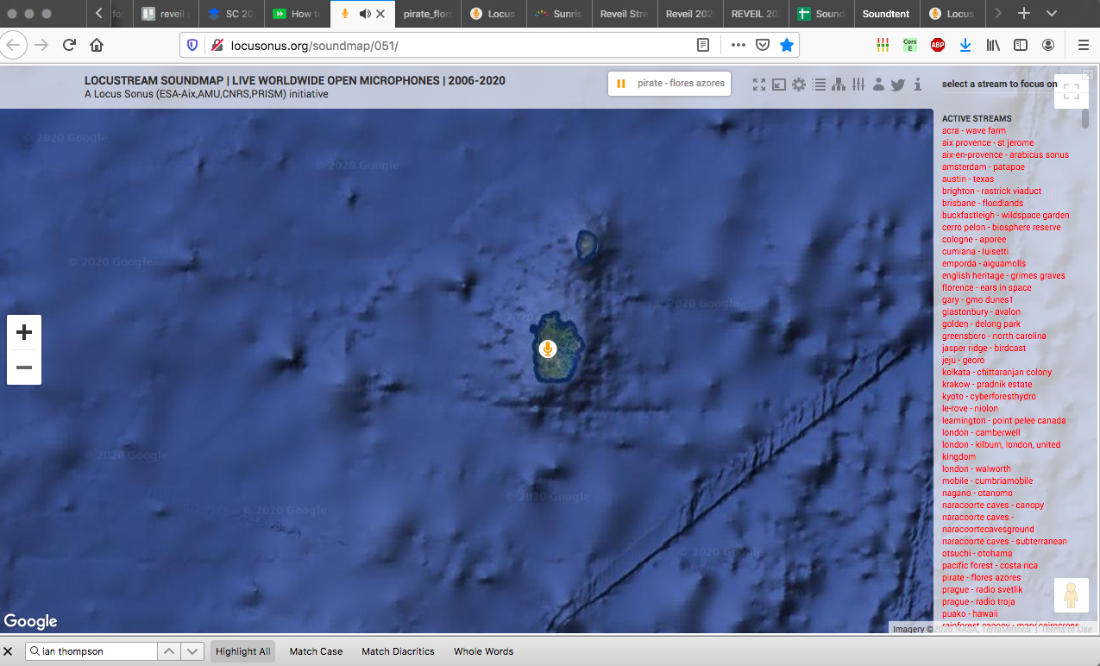Viewport: 1100px width, 666px height.
Task: Enable Match Case search option
Action: click(316, 651)
